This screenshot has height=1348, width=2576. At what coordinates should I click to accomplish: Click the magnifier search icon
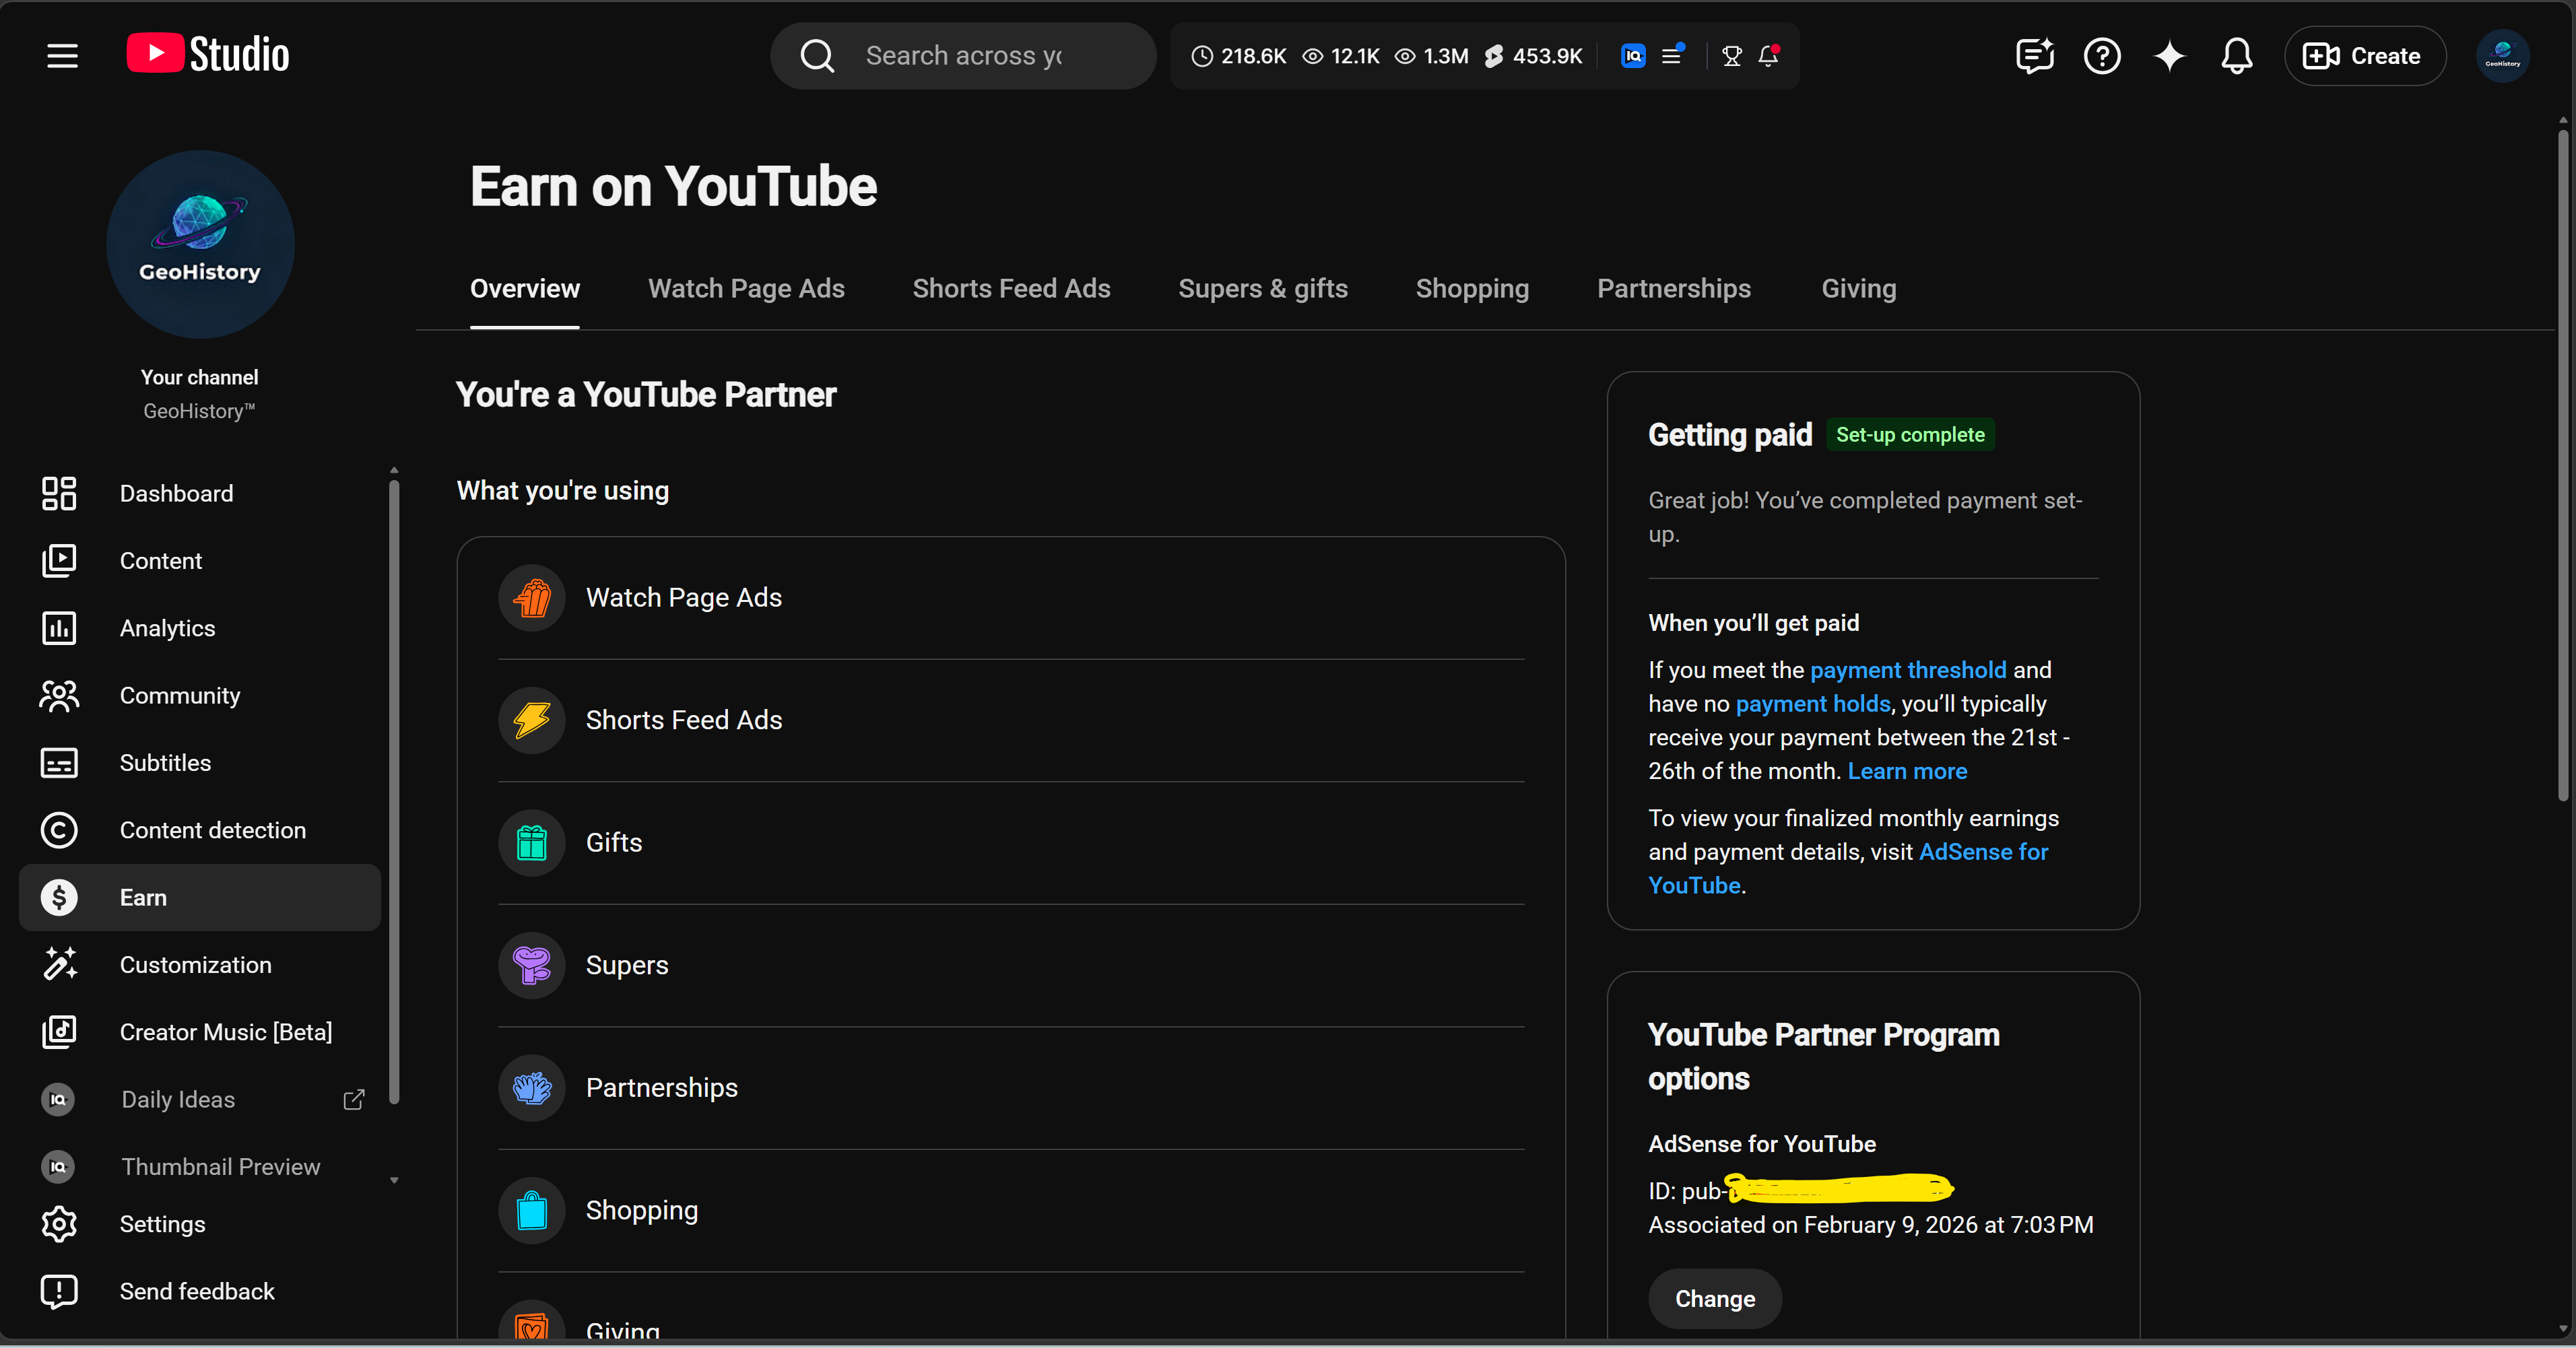click(817, 56)
